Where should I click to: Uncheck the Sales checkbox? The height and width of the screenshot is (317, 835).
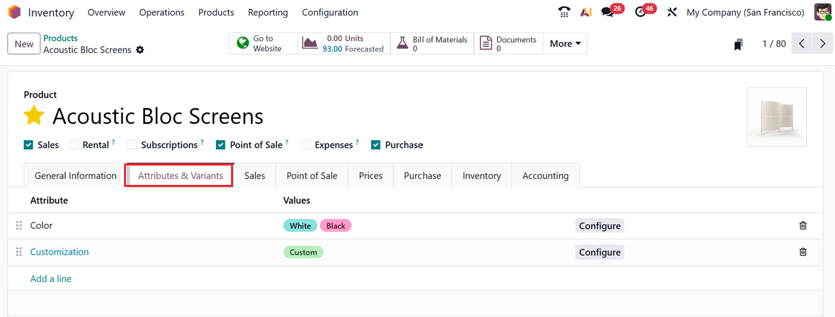(x=28, y=145)
